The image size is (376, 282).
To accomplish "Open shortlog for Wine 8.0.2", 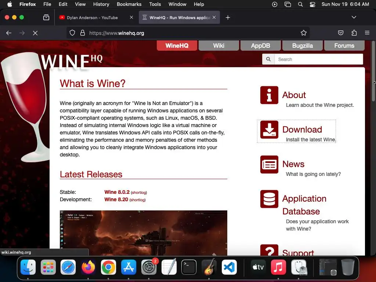I will pyautogui.click(x=139, y=192).
